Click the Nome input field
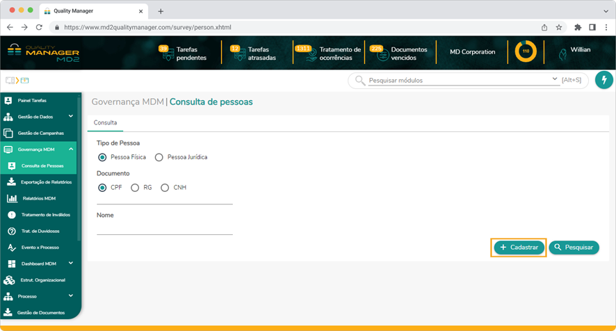This screenshot has height=331, width=616. pyautogui.click(x=164, y=228)
